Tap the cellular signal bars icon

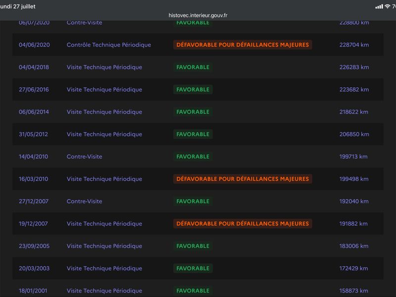pos(379,6)
